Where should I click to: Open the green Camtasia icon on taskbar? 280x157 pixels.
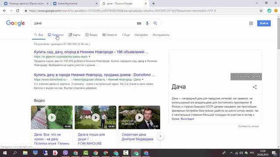[86, 153]
